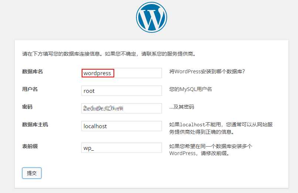The image size is (298, 193).
Task: Click the database name field containing wordpress
Action: pyautogui.click(x=122, y=73)
